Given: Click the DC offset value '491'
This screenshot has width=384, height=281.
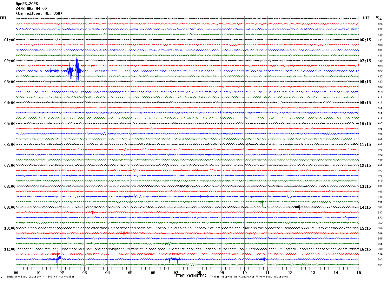Looking at the screenshot, I should tap(380, 202).
